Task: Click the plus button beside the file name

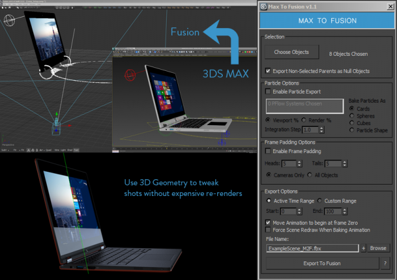Action: pos(363,248)
